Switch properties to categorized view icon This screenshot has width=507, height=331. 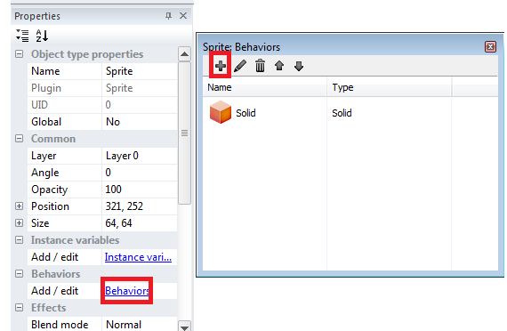[x=22, y=36]
